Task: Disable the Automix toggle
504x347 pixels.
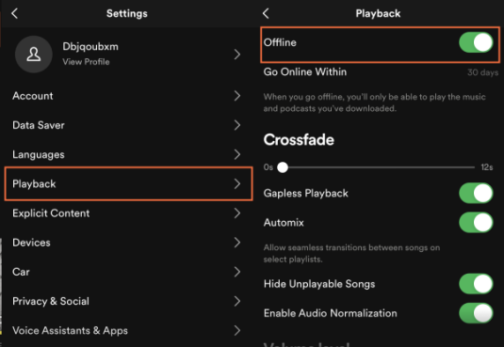Action: pyautogui.click(x=476, y=223)
